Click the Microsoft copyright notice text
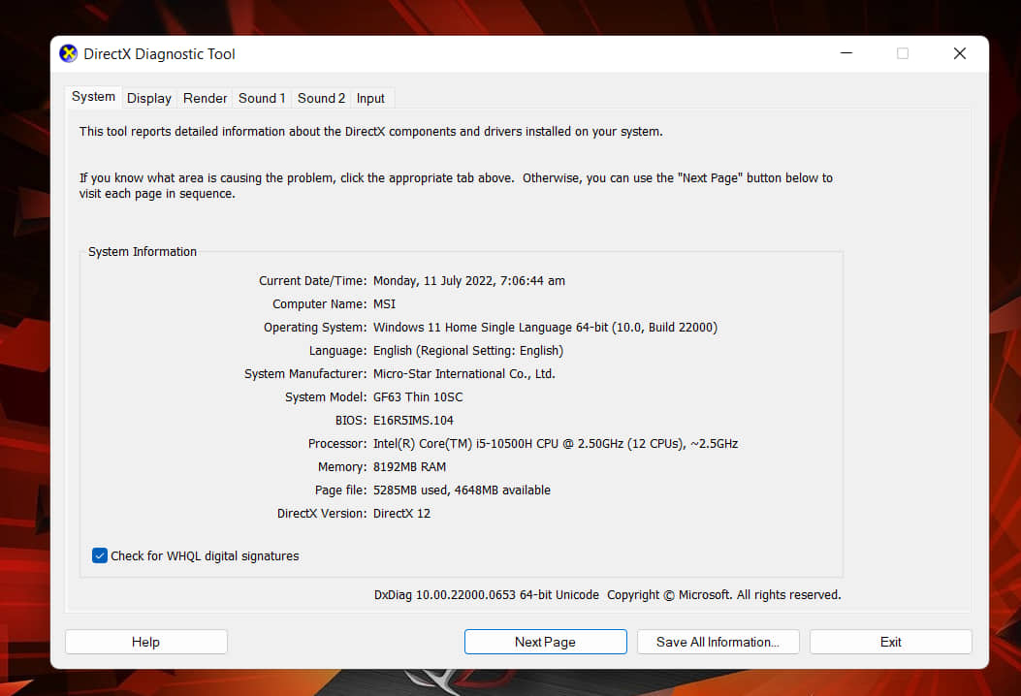 pos(724,595)
